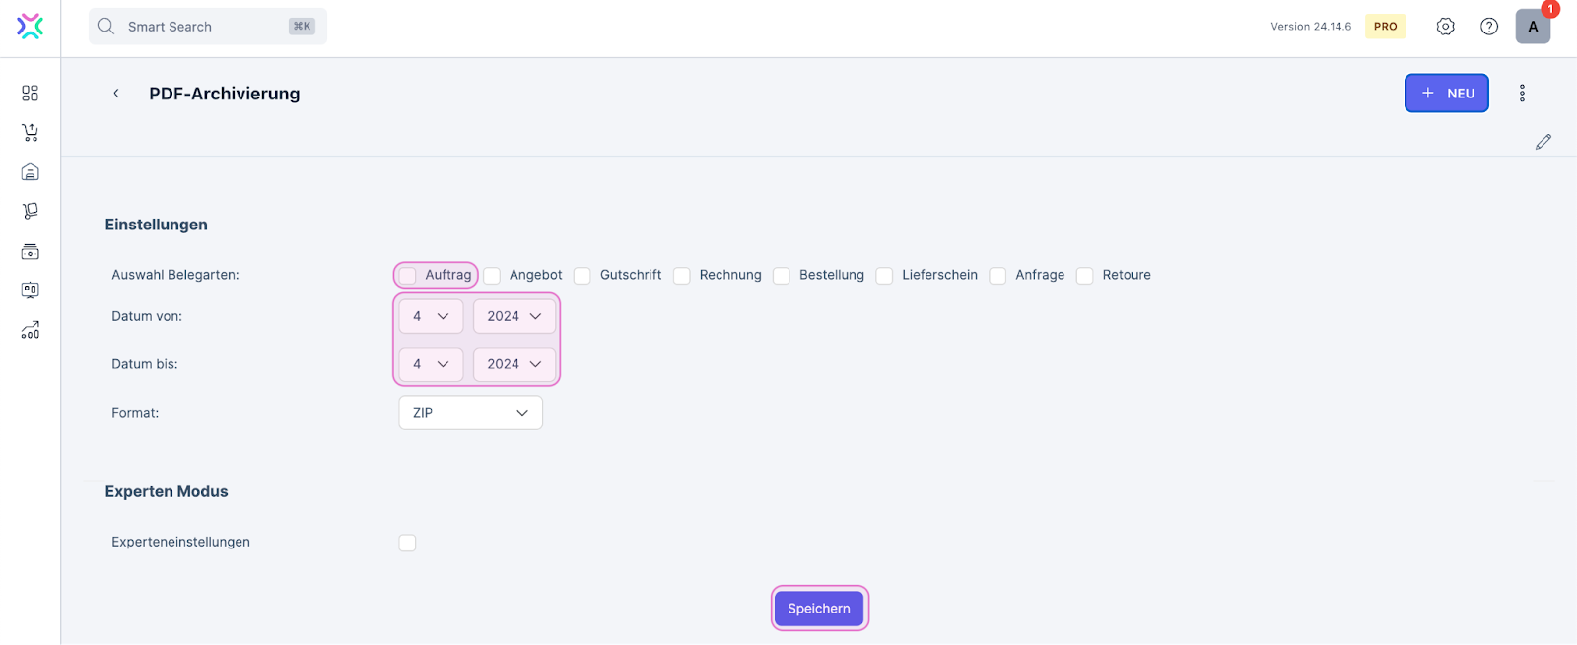Click the help question mark icon

point(1489,27)
